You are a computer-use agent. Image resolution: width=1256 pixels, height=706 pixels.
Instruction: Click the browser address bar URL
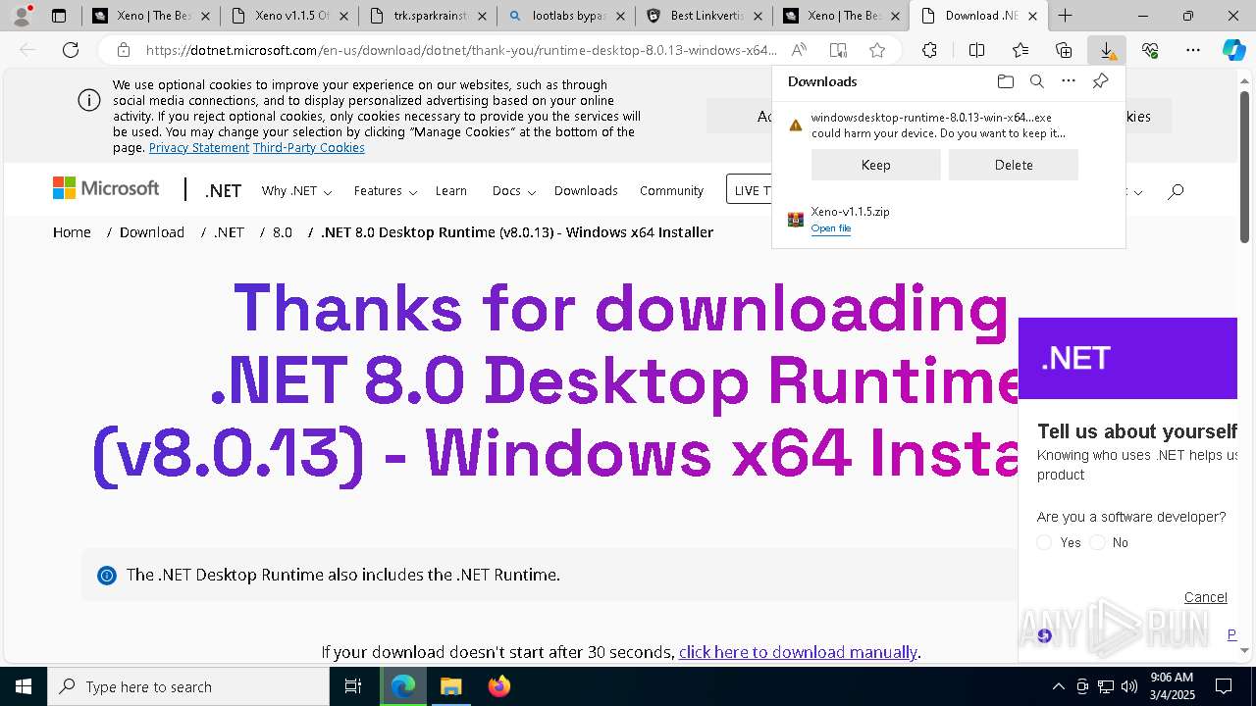click(x=461, y=50)
